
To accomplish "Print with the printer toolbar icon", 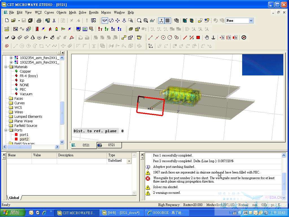I will (39, 20).
